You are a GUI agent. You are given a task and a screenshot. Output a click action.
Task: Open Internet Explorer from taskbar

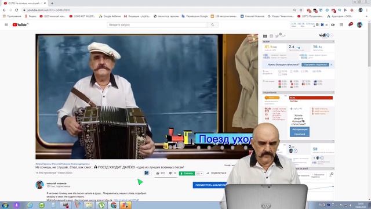(30, 205)
